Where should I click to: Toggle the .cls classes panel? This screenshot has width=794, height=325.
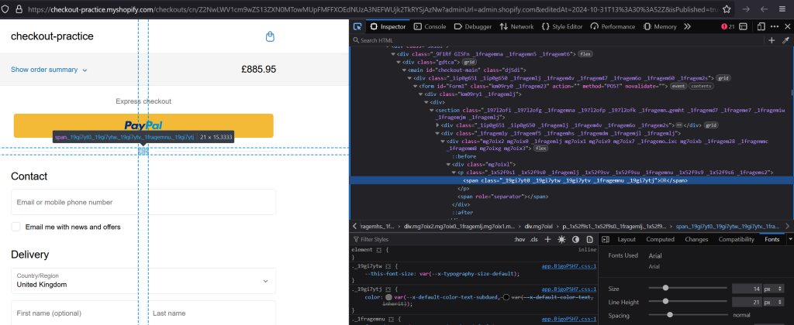tap(533, 240)
